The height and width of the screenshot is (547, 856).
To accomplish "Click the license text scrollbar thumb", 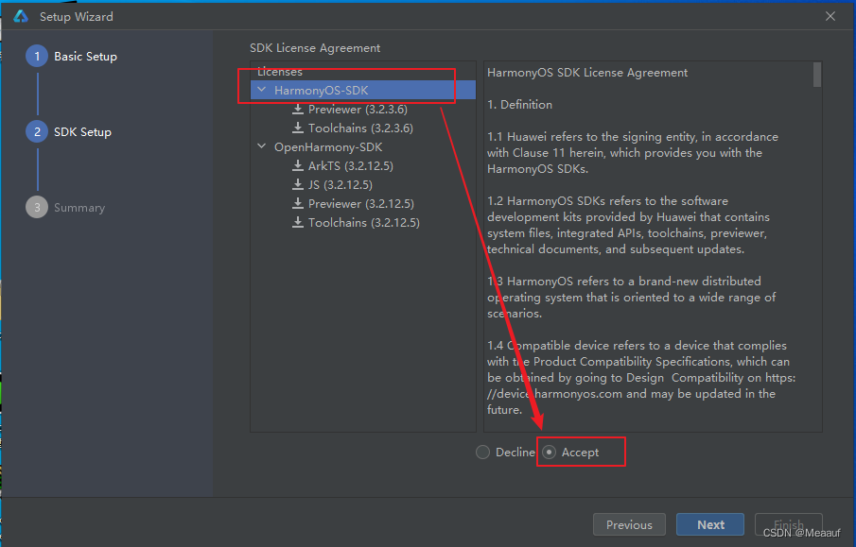I will click(x=816, y=75).
